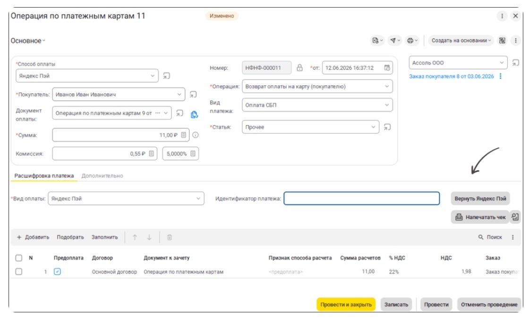The height and width of the screenshot is (319, 529).
Task: Expand the Создать на основании menu
Action: coord(461,41)
